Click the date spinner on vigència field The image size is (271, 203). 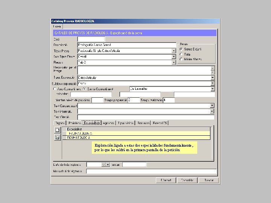click(x=104, y=165)
